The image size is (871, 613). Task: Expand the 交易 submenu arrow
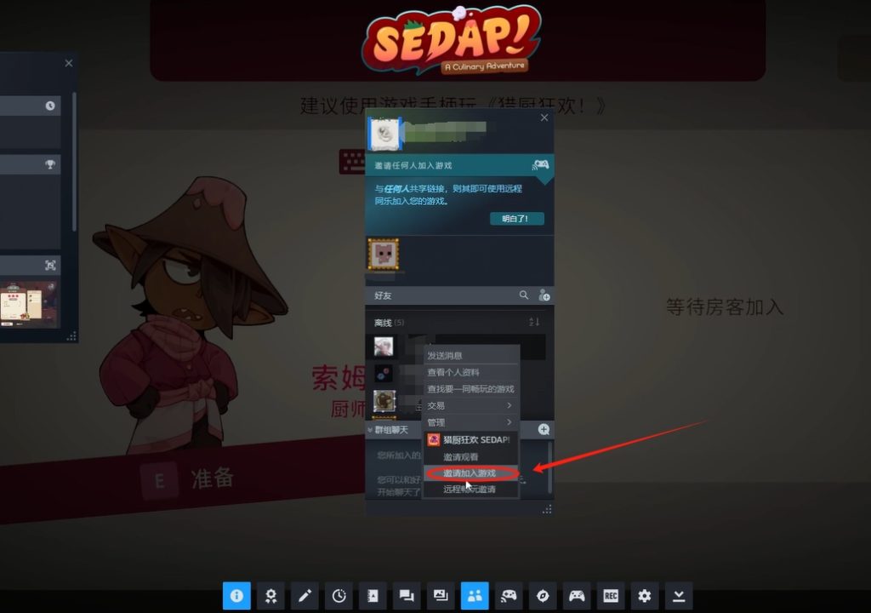(x=509, y=405)
